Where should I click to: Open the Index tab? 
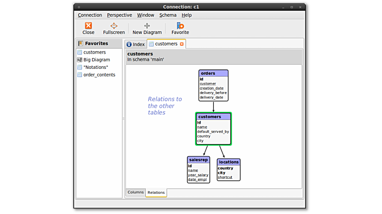coord(136,45)
